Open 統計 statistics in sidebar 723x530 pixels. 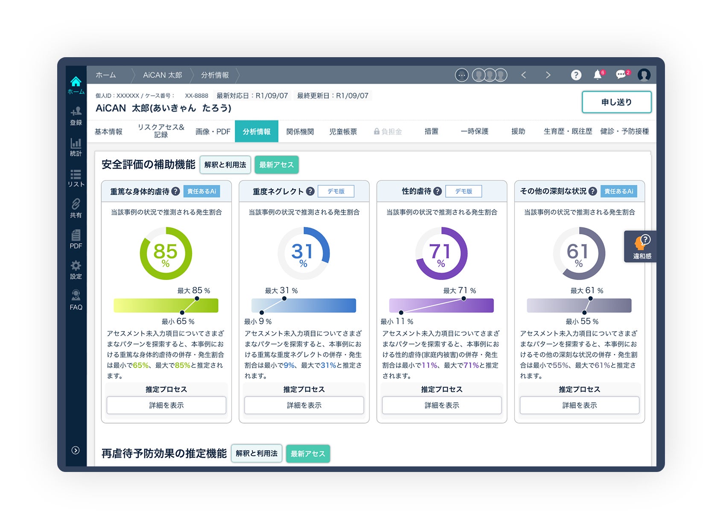tap(76, 147)
